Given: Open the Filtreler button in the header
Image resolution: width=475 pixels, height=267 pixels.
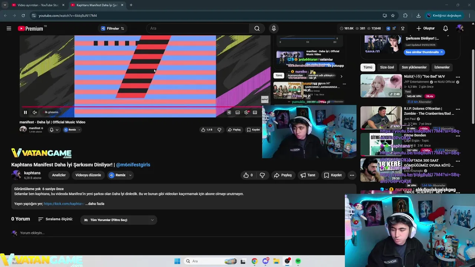Looking at the screenshot, I should click(x=112, y=29).
